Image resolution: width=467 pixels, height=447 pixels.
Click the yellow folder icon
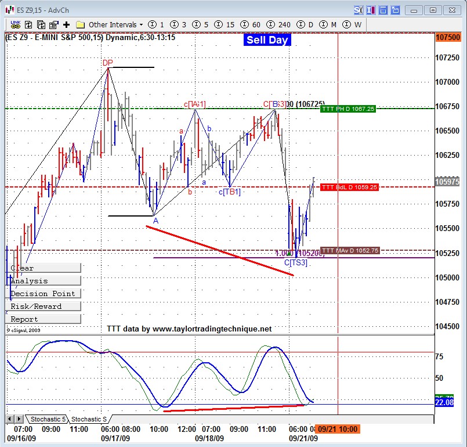[x=81, y=24]
